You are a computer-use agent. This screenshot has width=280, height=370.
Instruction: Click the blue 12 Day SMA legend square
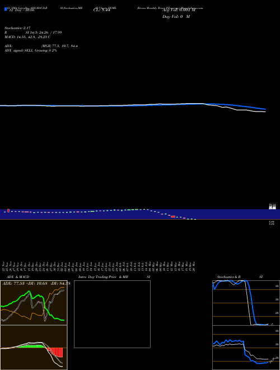click(x=6, y=9)
